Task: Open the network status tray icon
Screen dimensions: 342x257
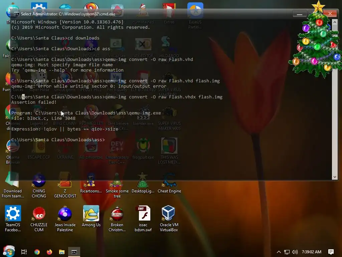Action: point(287,252)
